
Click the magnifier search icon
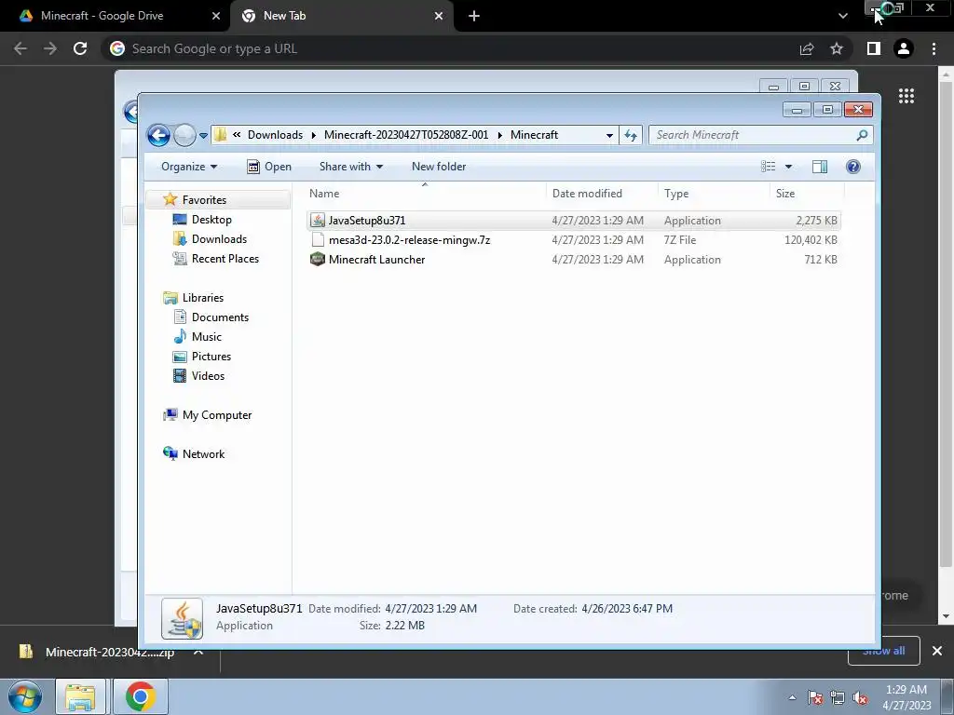tap(862, 135)
